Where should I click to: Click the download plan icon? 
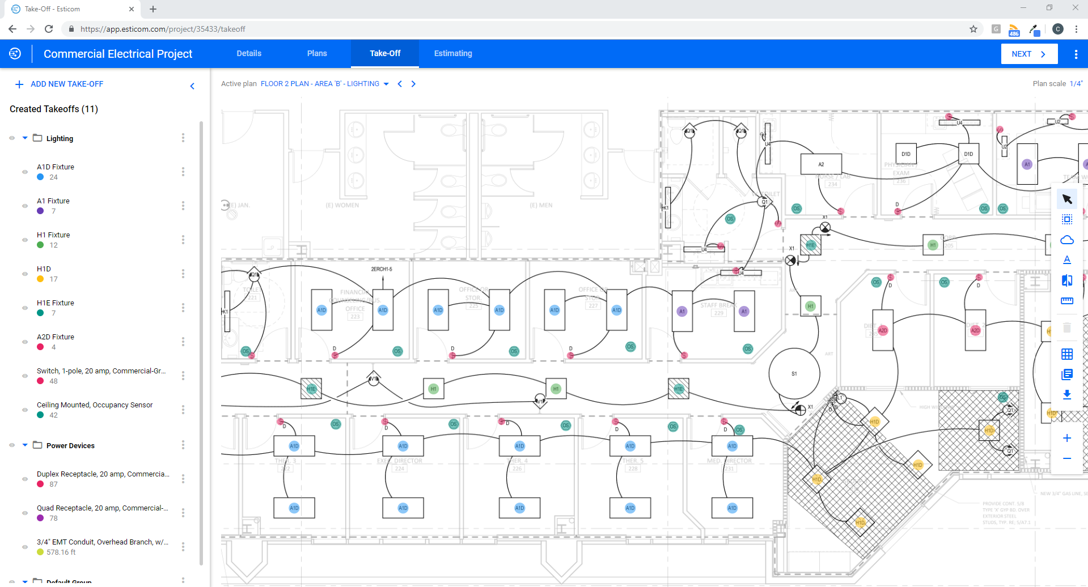(x=1068, y=395)
